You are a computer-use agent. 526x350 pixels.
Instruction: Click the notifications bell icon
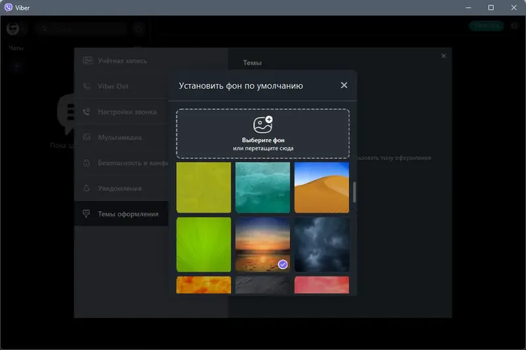pos(87,188)
